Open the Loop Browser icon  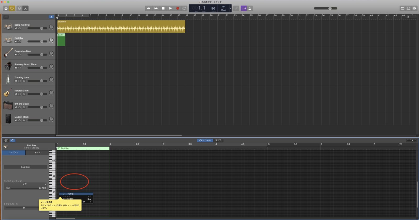[x=409, y=8]
